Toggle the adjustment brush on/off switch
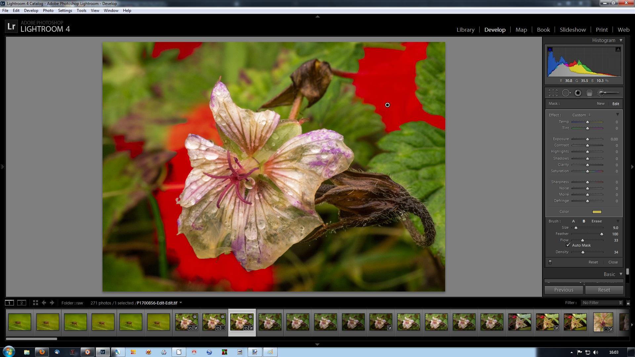Screen dimensions: 635x357 (x=550, y=262)
